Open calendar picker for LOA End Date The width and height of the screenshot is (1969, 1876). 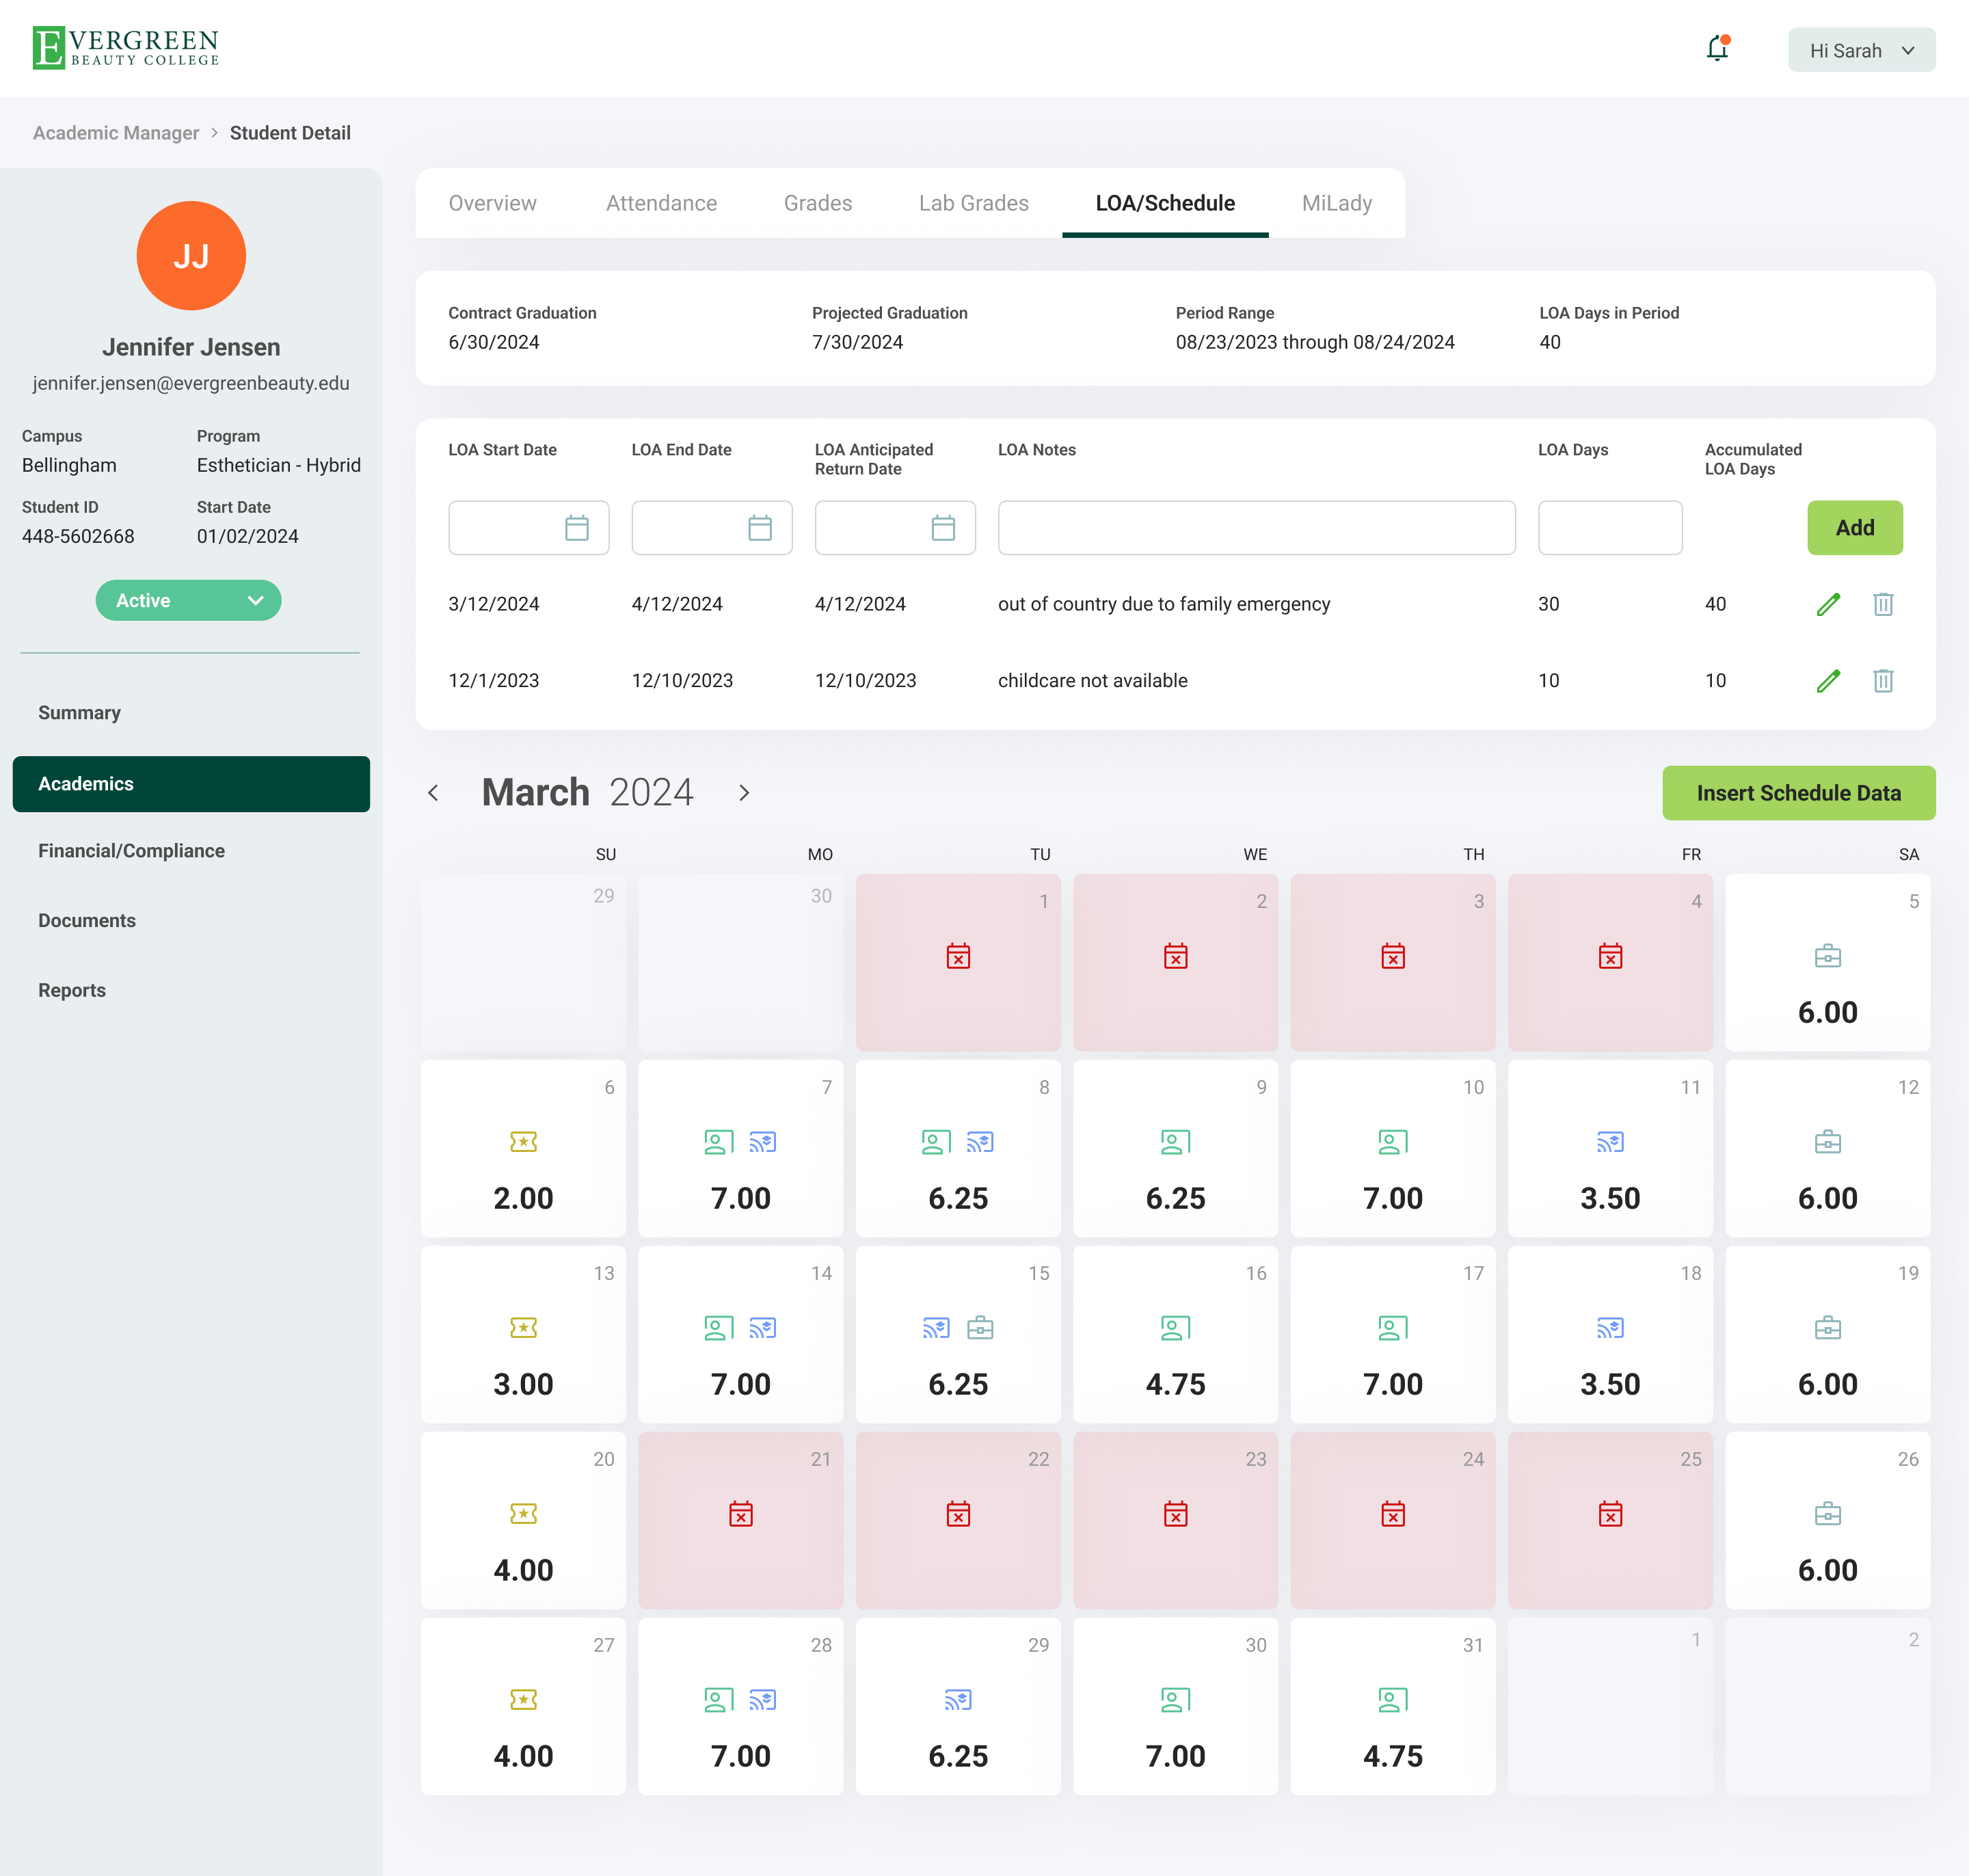click(x=760, y=528)
